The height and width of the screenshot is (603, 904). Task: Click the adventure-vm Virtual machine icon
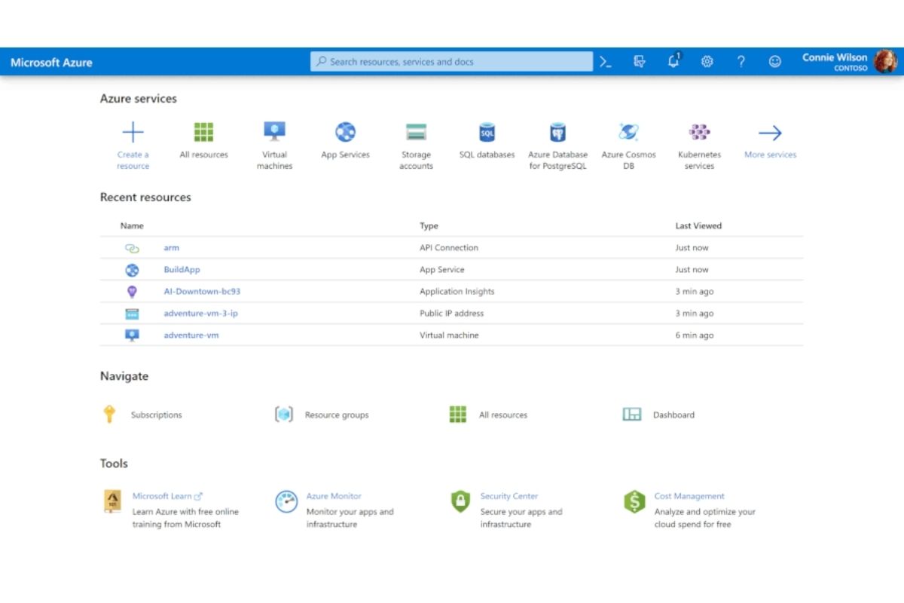(132, 335)
